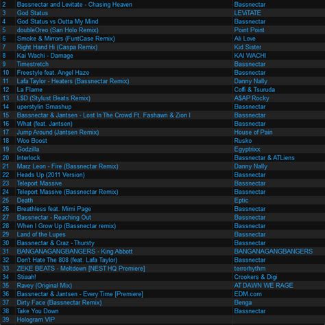Choose the 'Woo Boost' track
325x325 pixels.
[32, 141]
